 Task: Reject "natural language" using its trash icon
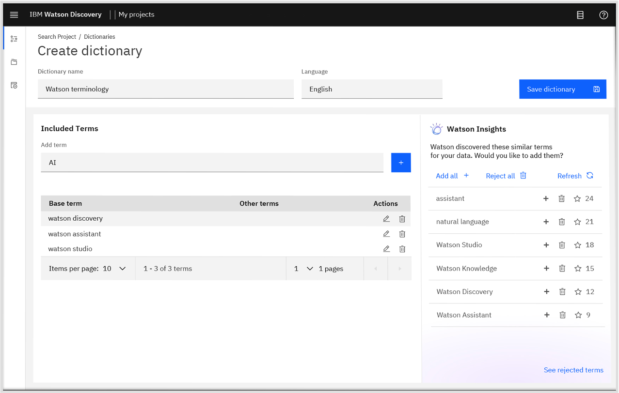(561, 222)
